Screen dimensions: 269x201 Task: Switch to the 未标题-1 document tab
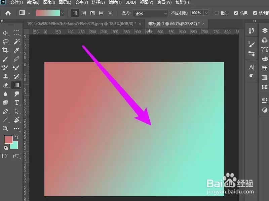[x=174, y=24]
